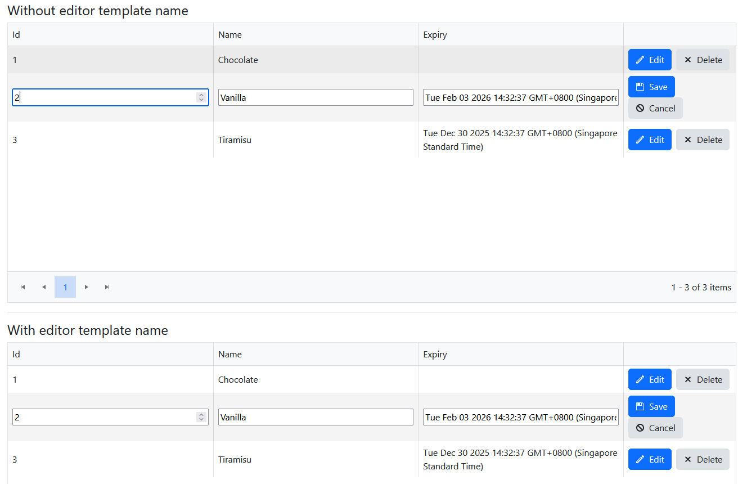Go to last page in top grid pager
This screenshot has width=747, height=484.
(x=107, y=287)
